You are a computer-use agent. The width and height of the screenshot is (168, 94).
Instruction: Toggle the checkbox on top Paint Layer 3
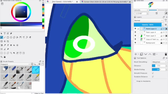138,29
